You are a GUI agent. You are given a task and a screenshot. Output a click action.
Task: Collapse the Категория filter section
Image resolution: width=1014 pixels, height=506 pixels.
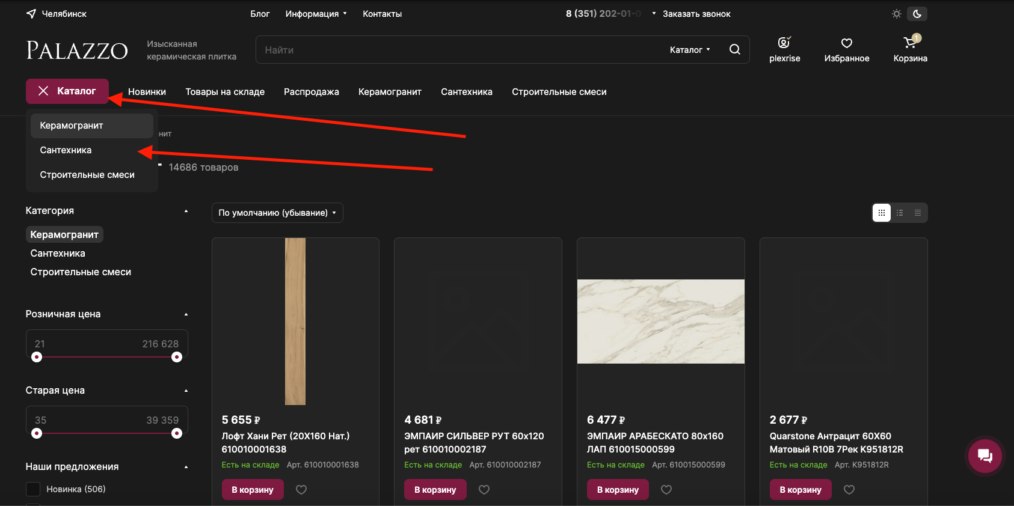click(186, 211)
